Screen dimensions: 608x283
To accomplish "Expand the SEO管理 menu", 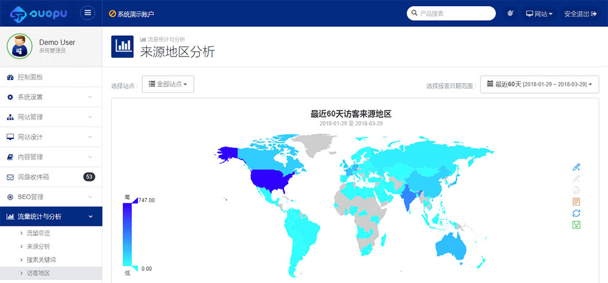I will point(51,197).
